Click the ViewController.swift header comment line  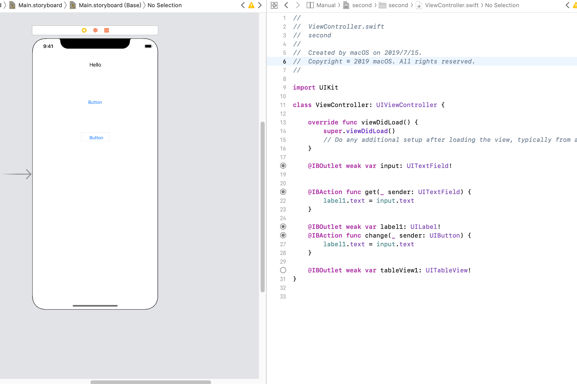click(x=338, y=27)
